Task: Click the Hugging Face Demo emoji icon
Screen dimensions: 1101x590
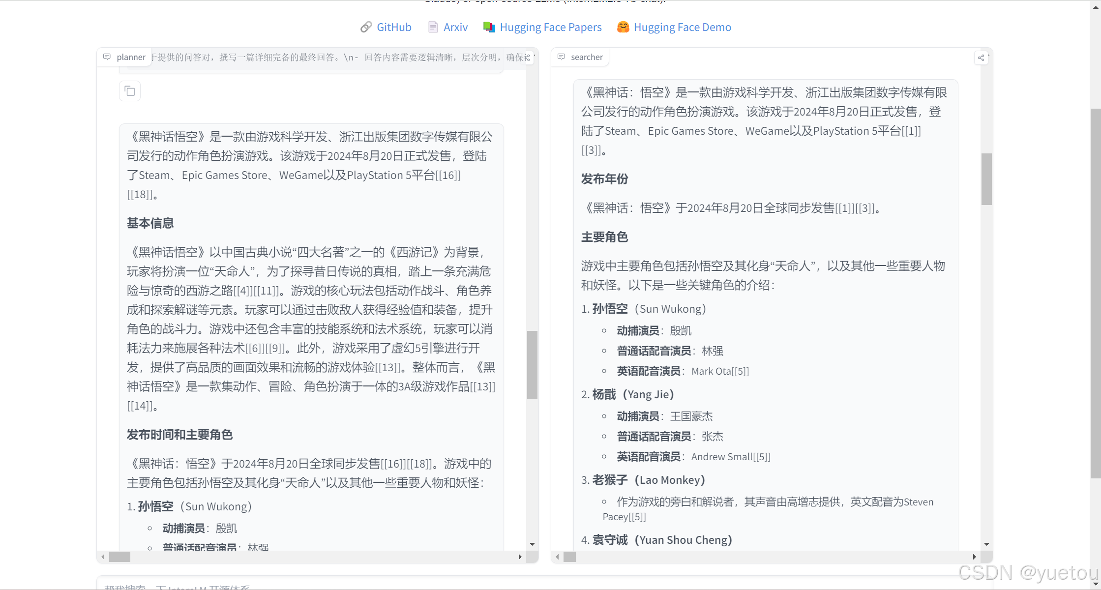Action: tap(623, 27)
